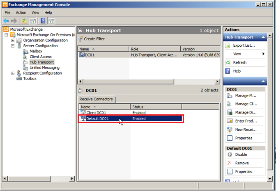Click the New Receive Connector icon
Viewport: 276px width, 191px height.
230,130
